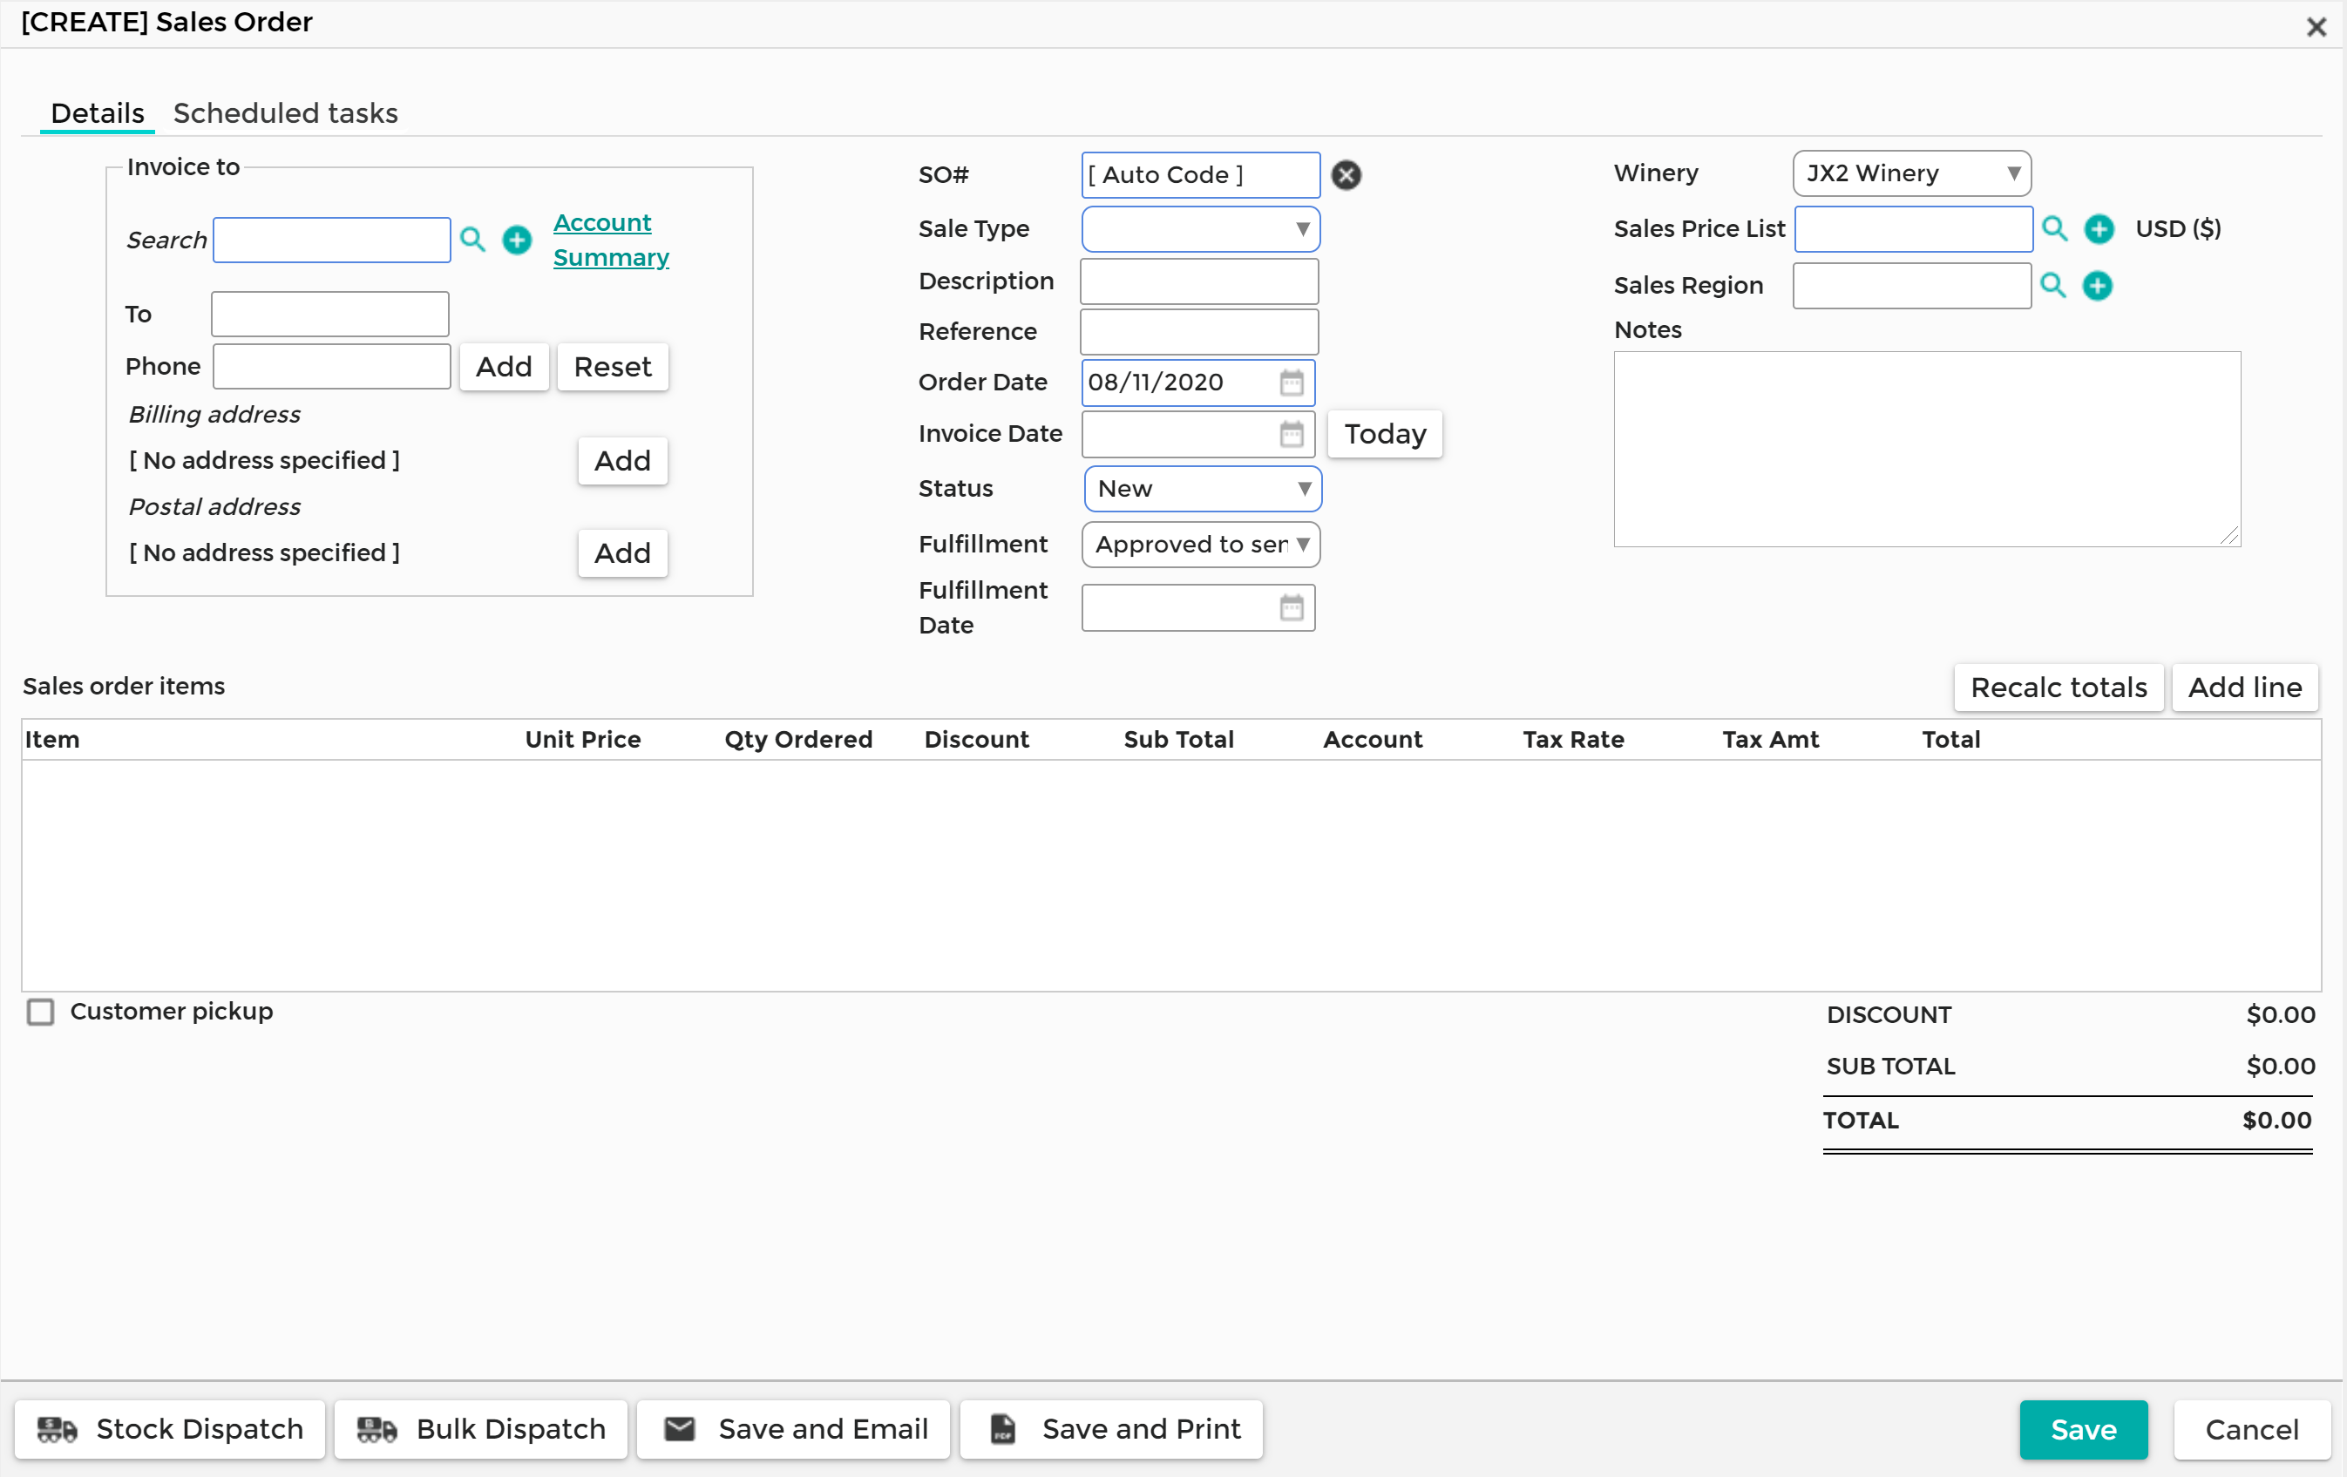Open the Winery dropdown showing JX2 Winery
2347x1477 pixels.
[1911, 173]
